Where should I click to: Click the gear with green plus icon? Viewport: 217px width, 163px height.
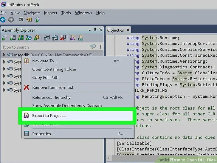pyautogui.click(x=37, y=38)
